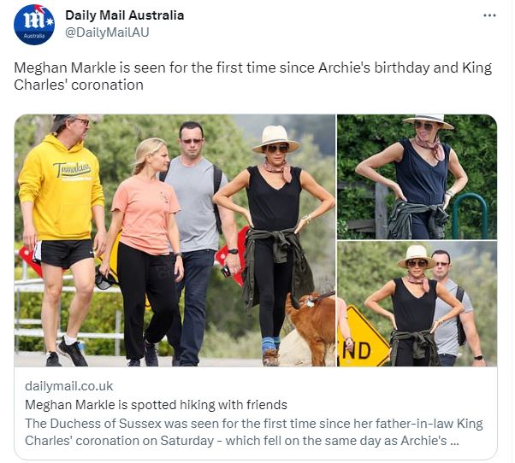The image size is (515, 463).
Task: Open headline 'Meghan Markle is spotted hiking with friends'
Action: (x=156, y=404)
